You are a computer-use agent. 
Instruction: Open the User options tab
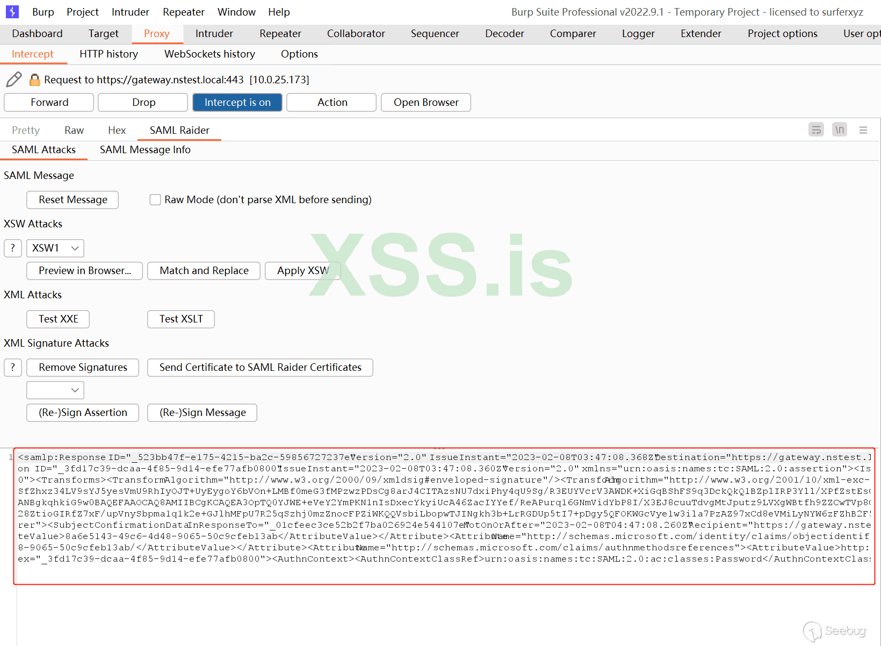[x=862, y=33]
